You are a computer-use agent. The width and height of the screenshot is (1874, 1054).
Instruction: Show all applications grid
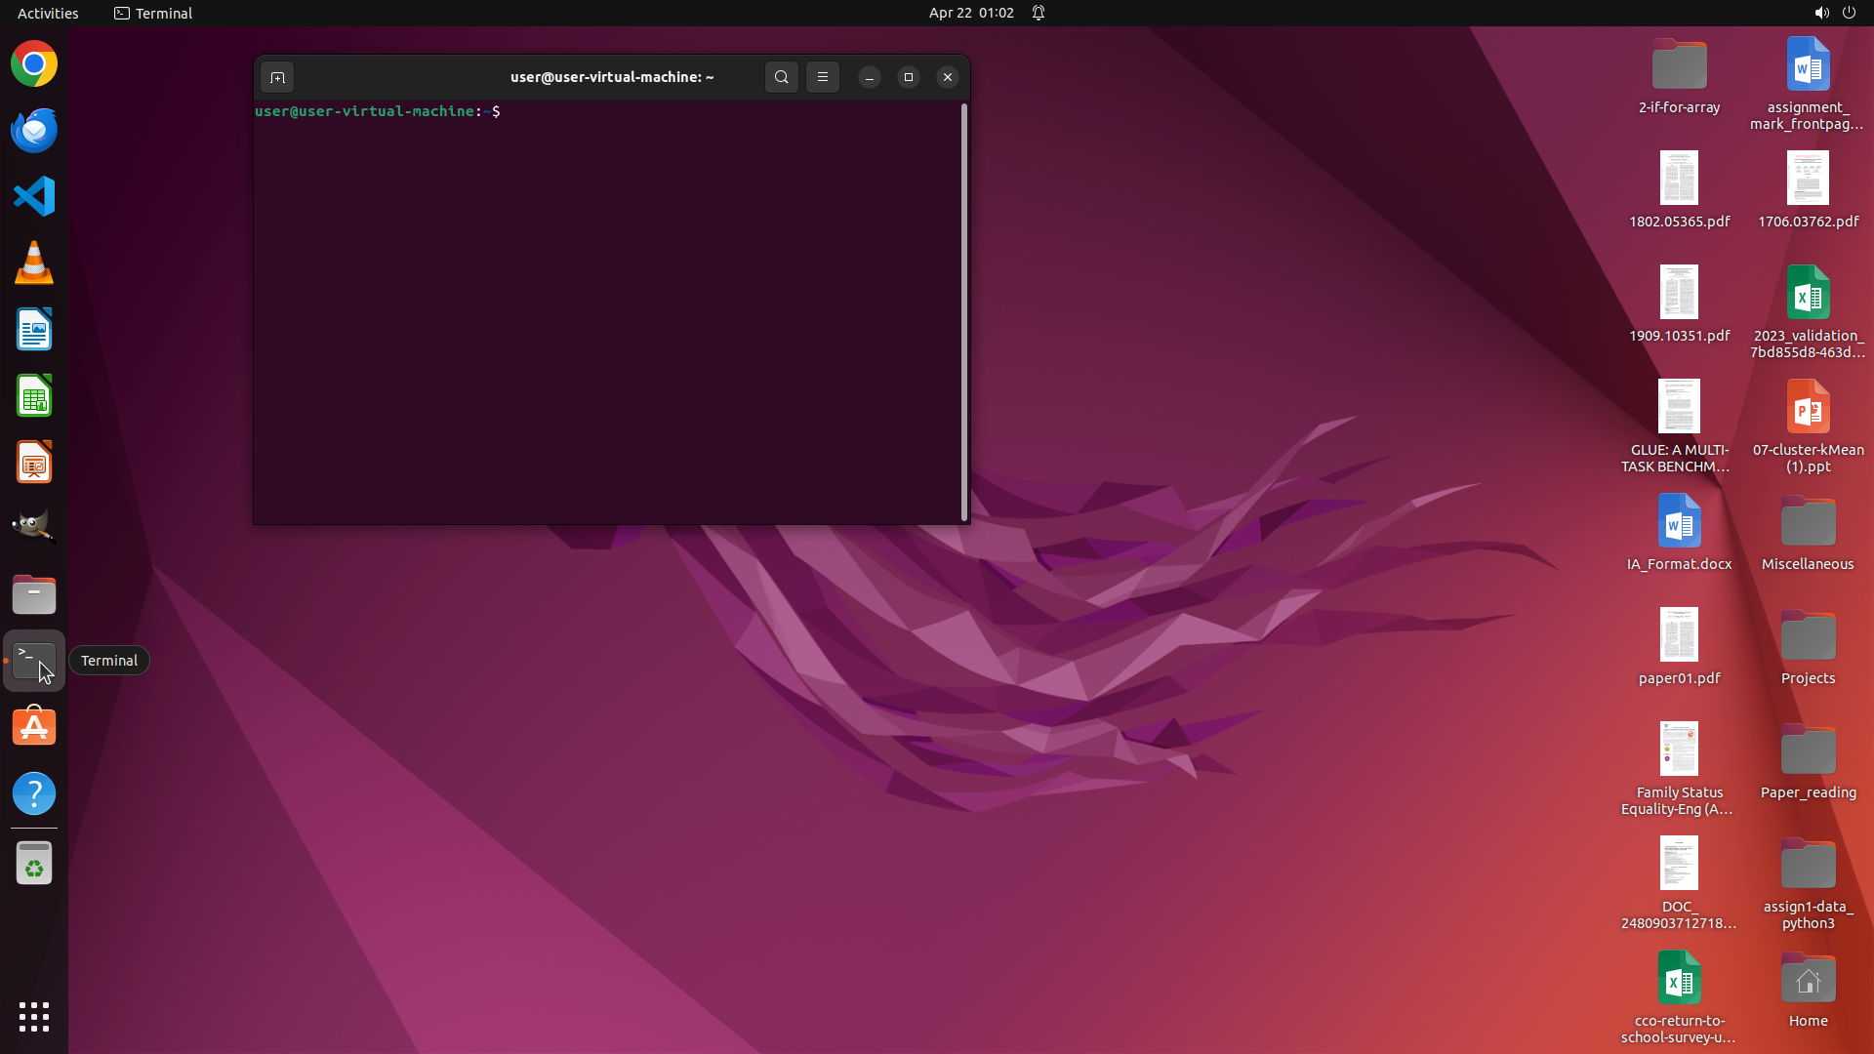click(34, 1017)
